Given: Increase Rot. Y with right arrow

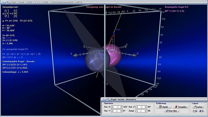Looking at the screenshot, I should (x=121, y=111).
